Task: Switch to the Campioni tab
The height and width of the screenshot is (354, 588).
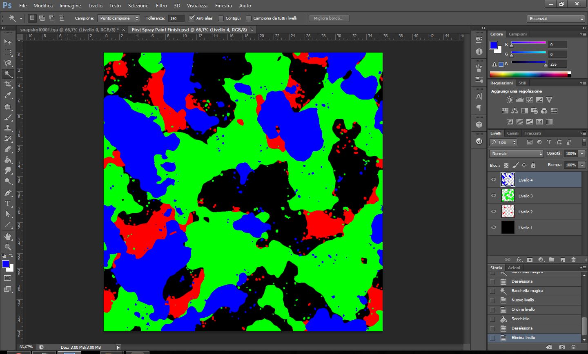Action: 518,34
